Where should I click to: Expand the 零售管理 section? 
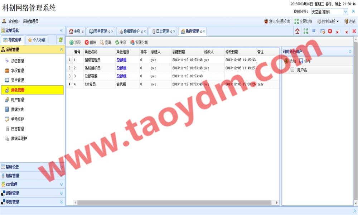33,202
